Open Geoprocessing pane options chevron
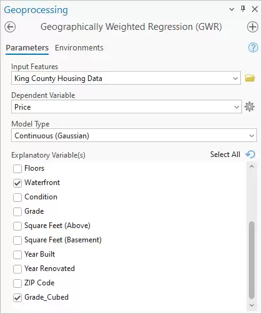 231,9
